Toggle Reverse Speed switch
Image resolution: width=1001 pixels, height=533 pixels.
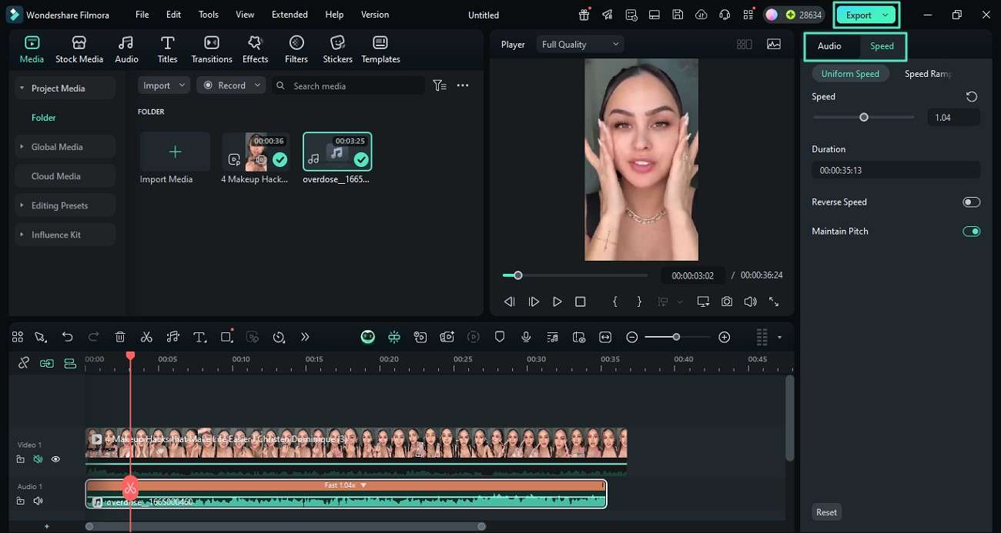point(971,202)
